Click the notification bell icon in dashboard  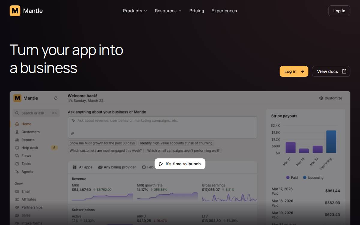(56, 98)
